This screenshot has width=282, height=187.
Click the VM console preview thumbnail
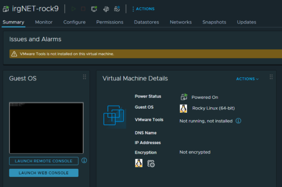[46, 128]
